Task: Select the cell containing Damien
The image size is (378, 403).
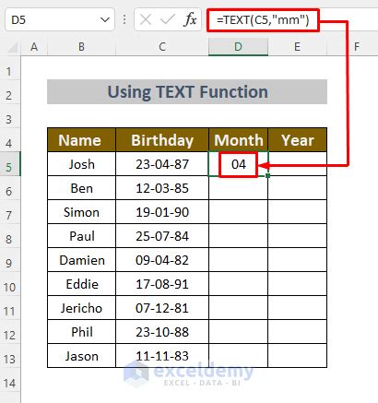Action: pos(81,260)
